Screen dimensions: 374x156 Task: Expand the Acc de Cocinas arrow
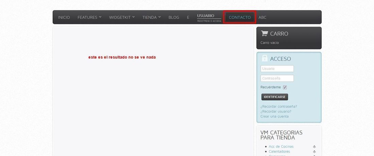pos(314,147)
